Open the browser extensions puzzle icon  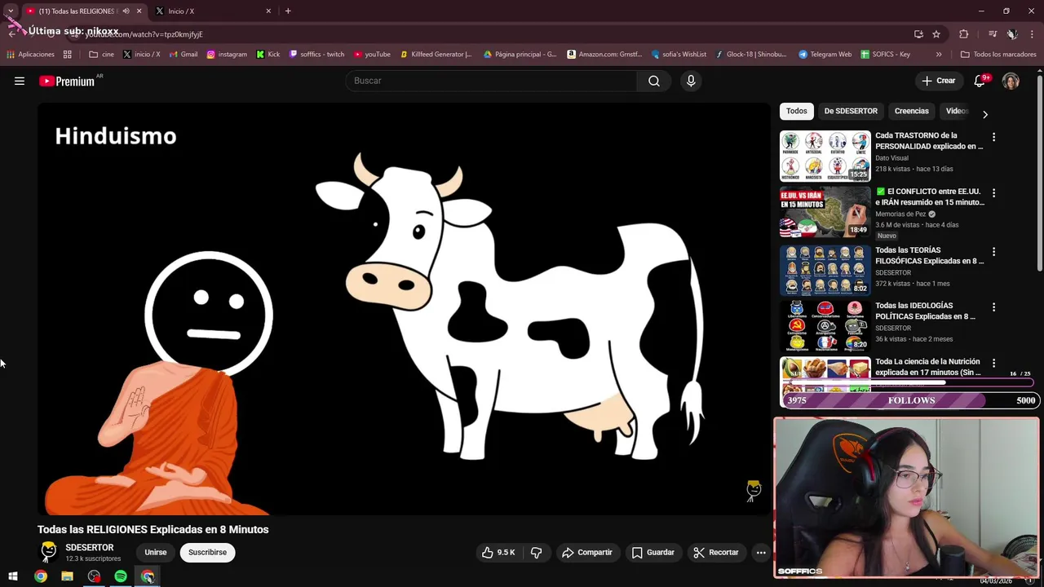964,34
